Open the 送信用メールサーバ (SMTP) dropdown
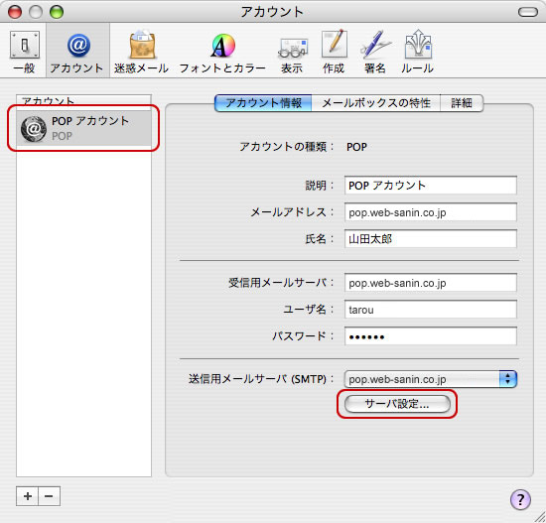This screenshot has width=546, height=523. tap(431, 379)
